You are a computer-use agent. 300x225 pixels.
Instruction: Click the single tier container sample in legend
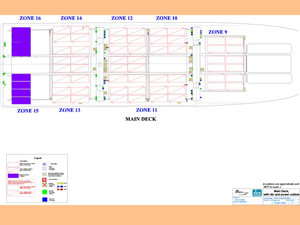(13, 165)
